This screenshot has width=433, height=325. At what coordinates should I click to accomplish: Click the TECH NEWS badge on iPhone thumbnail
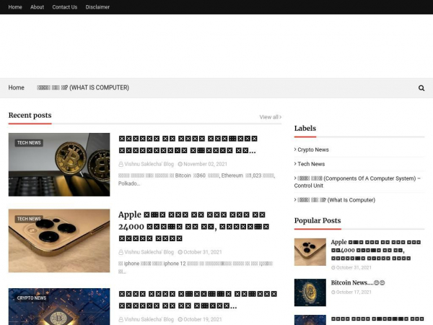[29, 219]
